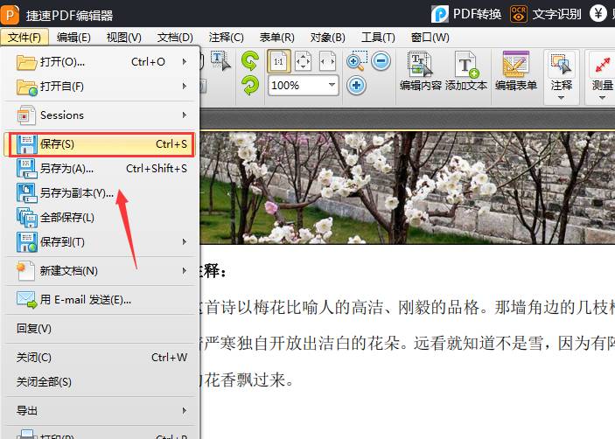Click the fit width icon
The height and width of the screenshot is (439, 615).
(327, 61)
